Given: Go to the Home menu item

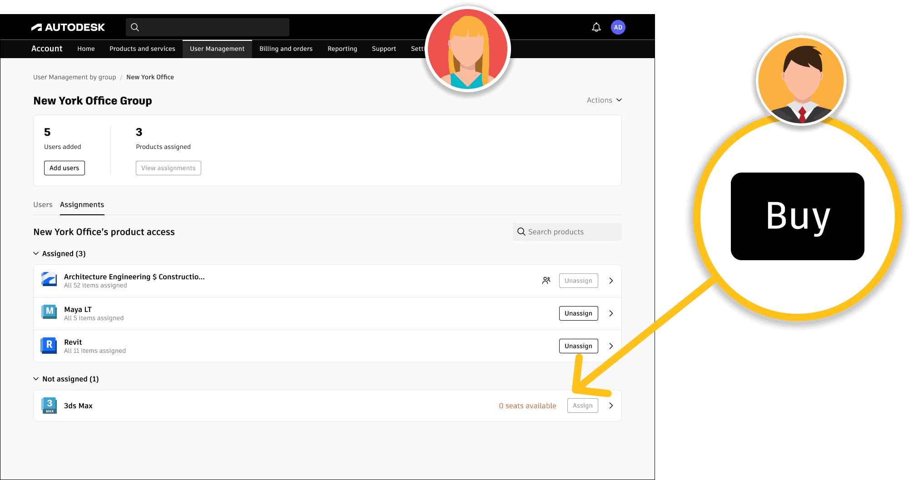Looking at the screenshot, I should (86, 49).
